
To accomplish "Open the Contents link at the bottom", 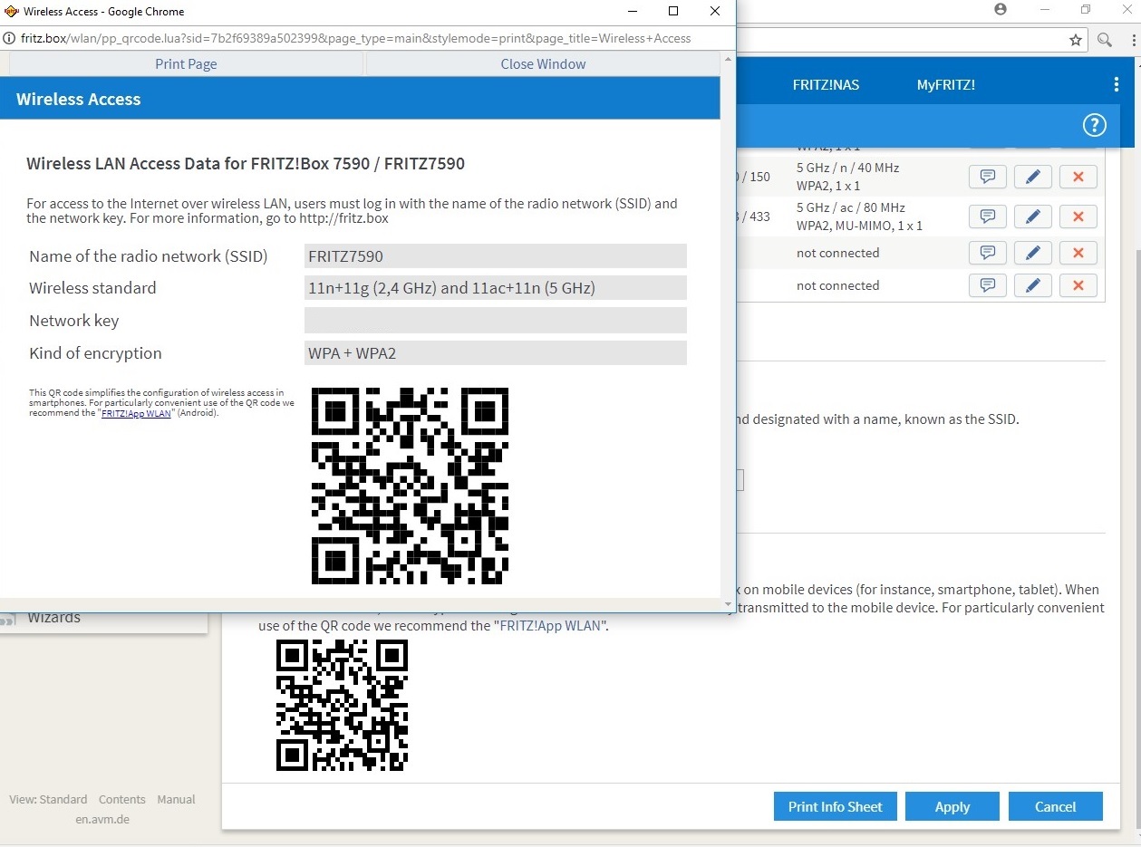I will pos(122,799).
